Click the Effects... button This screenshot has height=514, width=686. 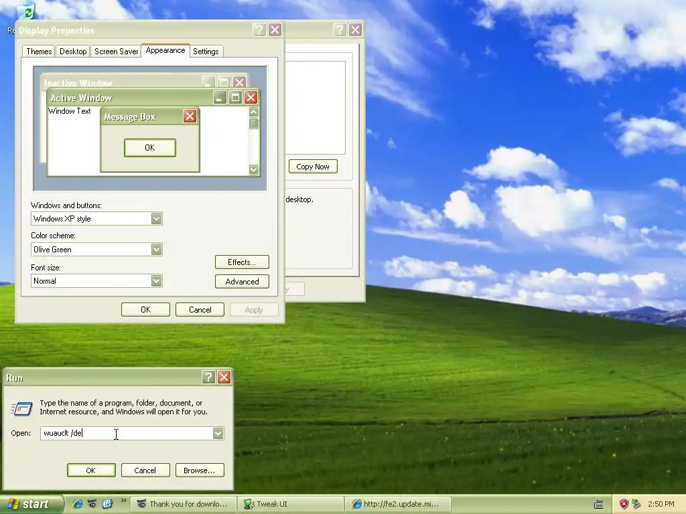242,262
